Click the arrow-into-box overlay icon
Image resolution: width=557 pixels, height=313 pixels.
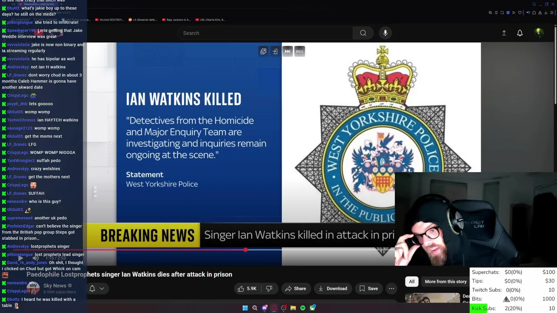coord(275,51)
